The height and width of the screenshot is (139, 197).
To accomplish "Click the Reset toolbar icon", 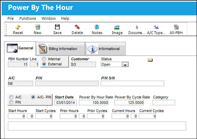I will [x=18, y=27].
